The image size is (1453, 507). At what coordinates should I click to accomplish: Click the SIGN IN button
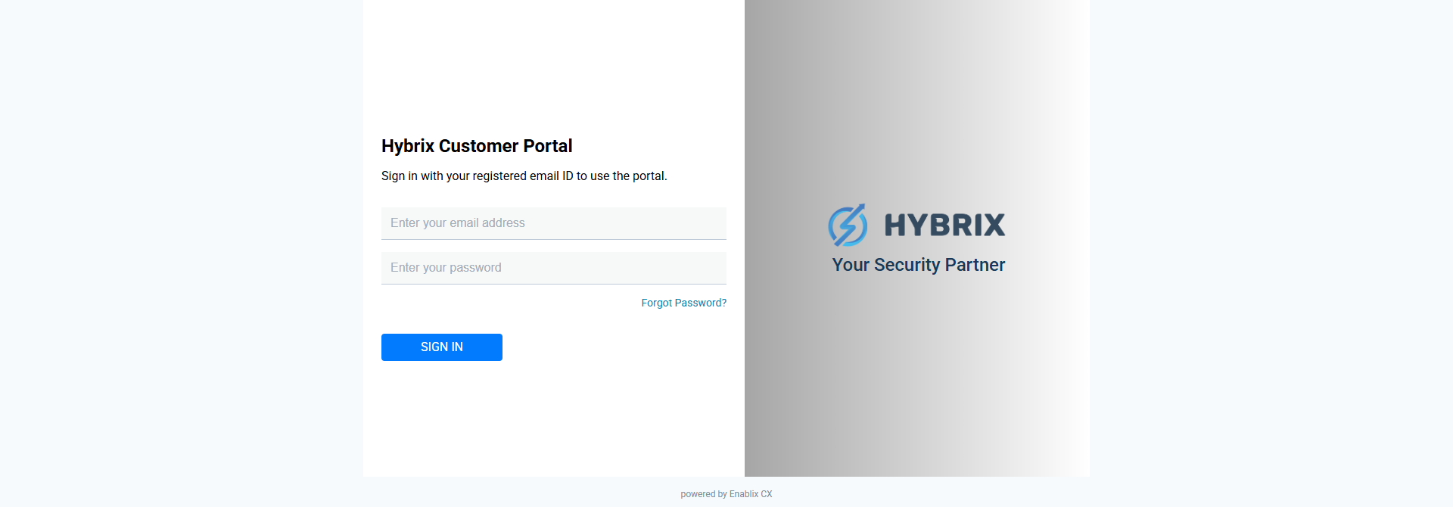pos(442,347)
